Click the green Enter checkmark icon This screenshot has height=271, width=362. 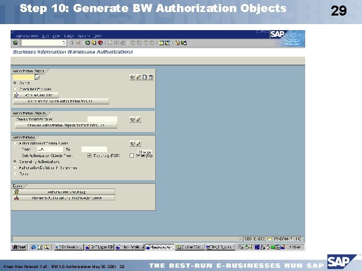16,43
